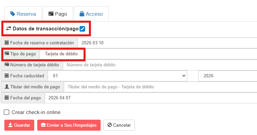
Task: Enable Crear check-in online checkbox
Action: (7, 112)
